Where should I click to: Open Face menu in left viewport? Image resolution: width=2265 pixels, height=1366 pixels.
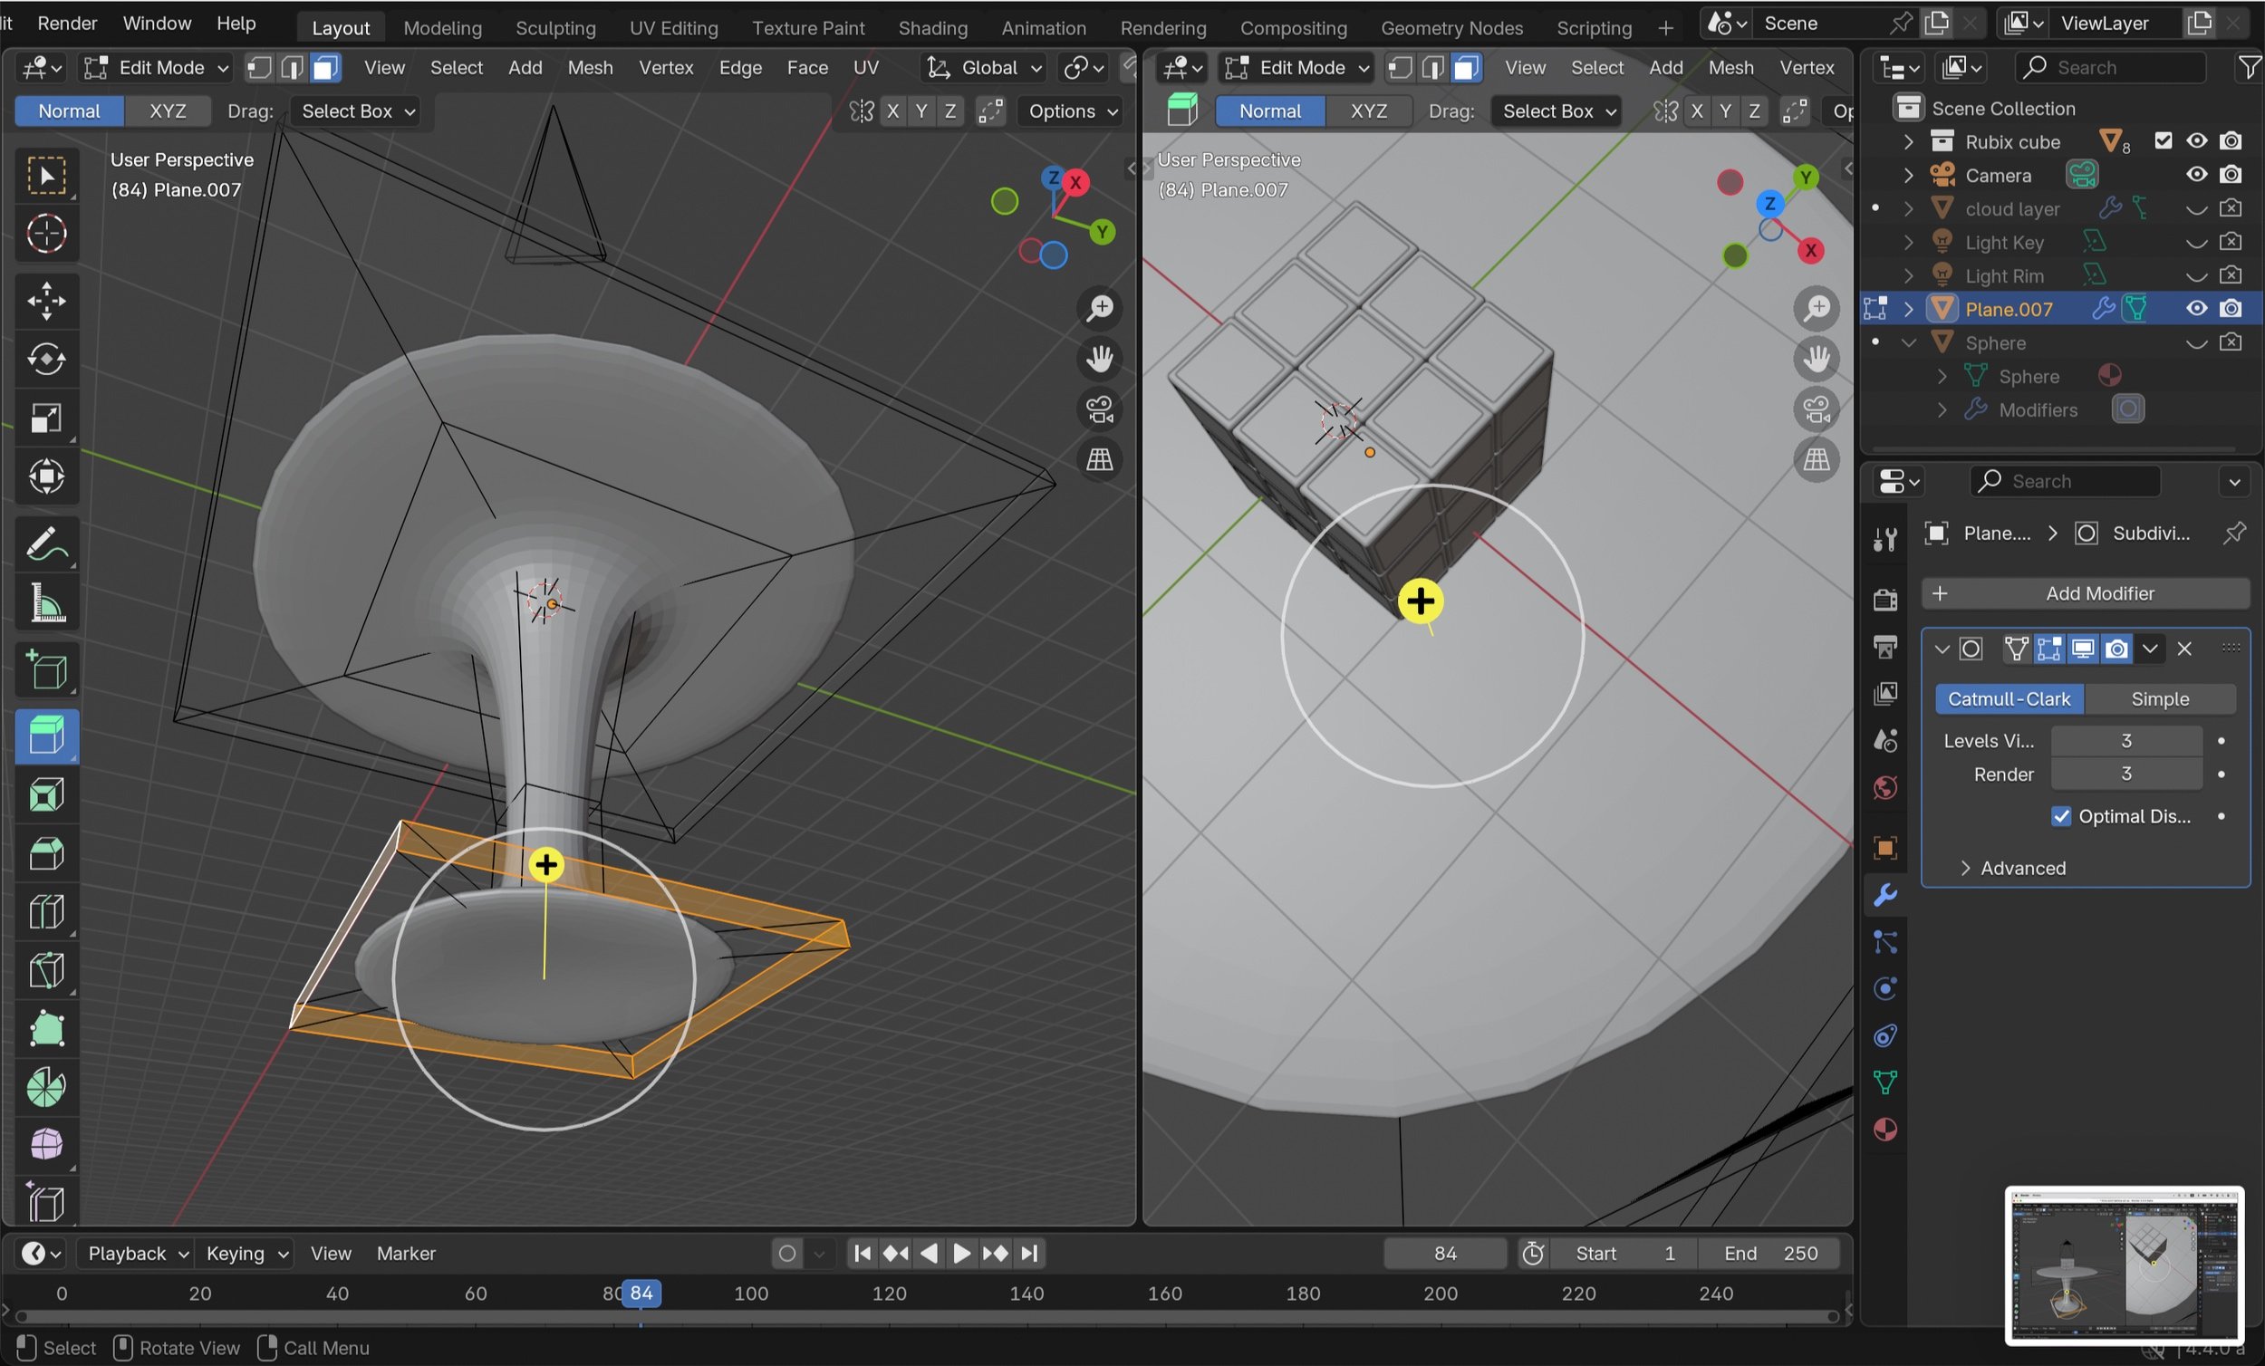(x=807, y=67)
